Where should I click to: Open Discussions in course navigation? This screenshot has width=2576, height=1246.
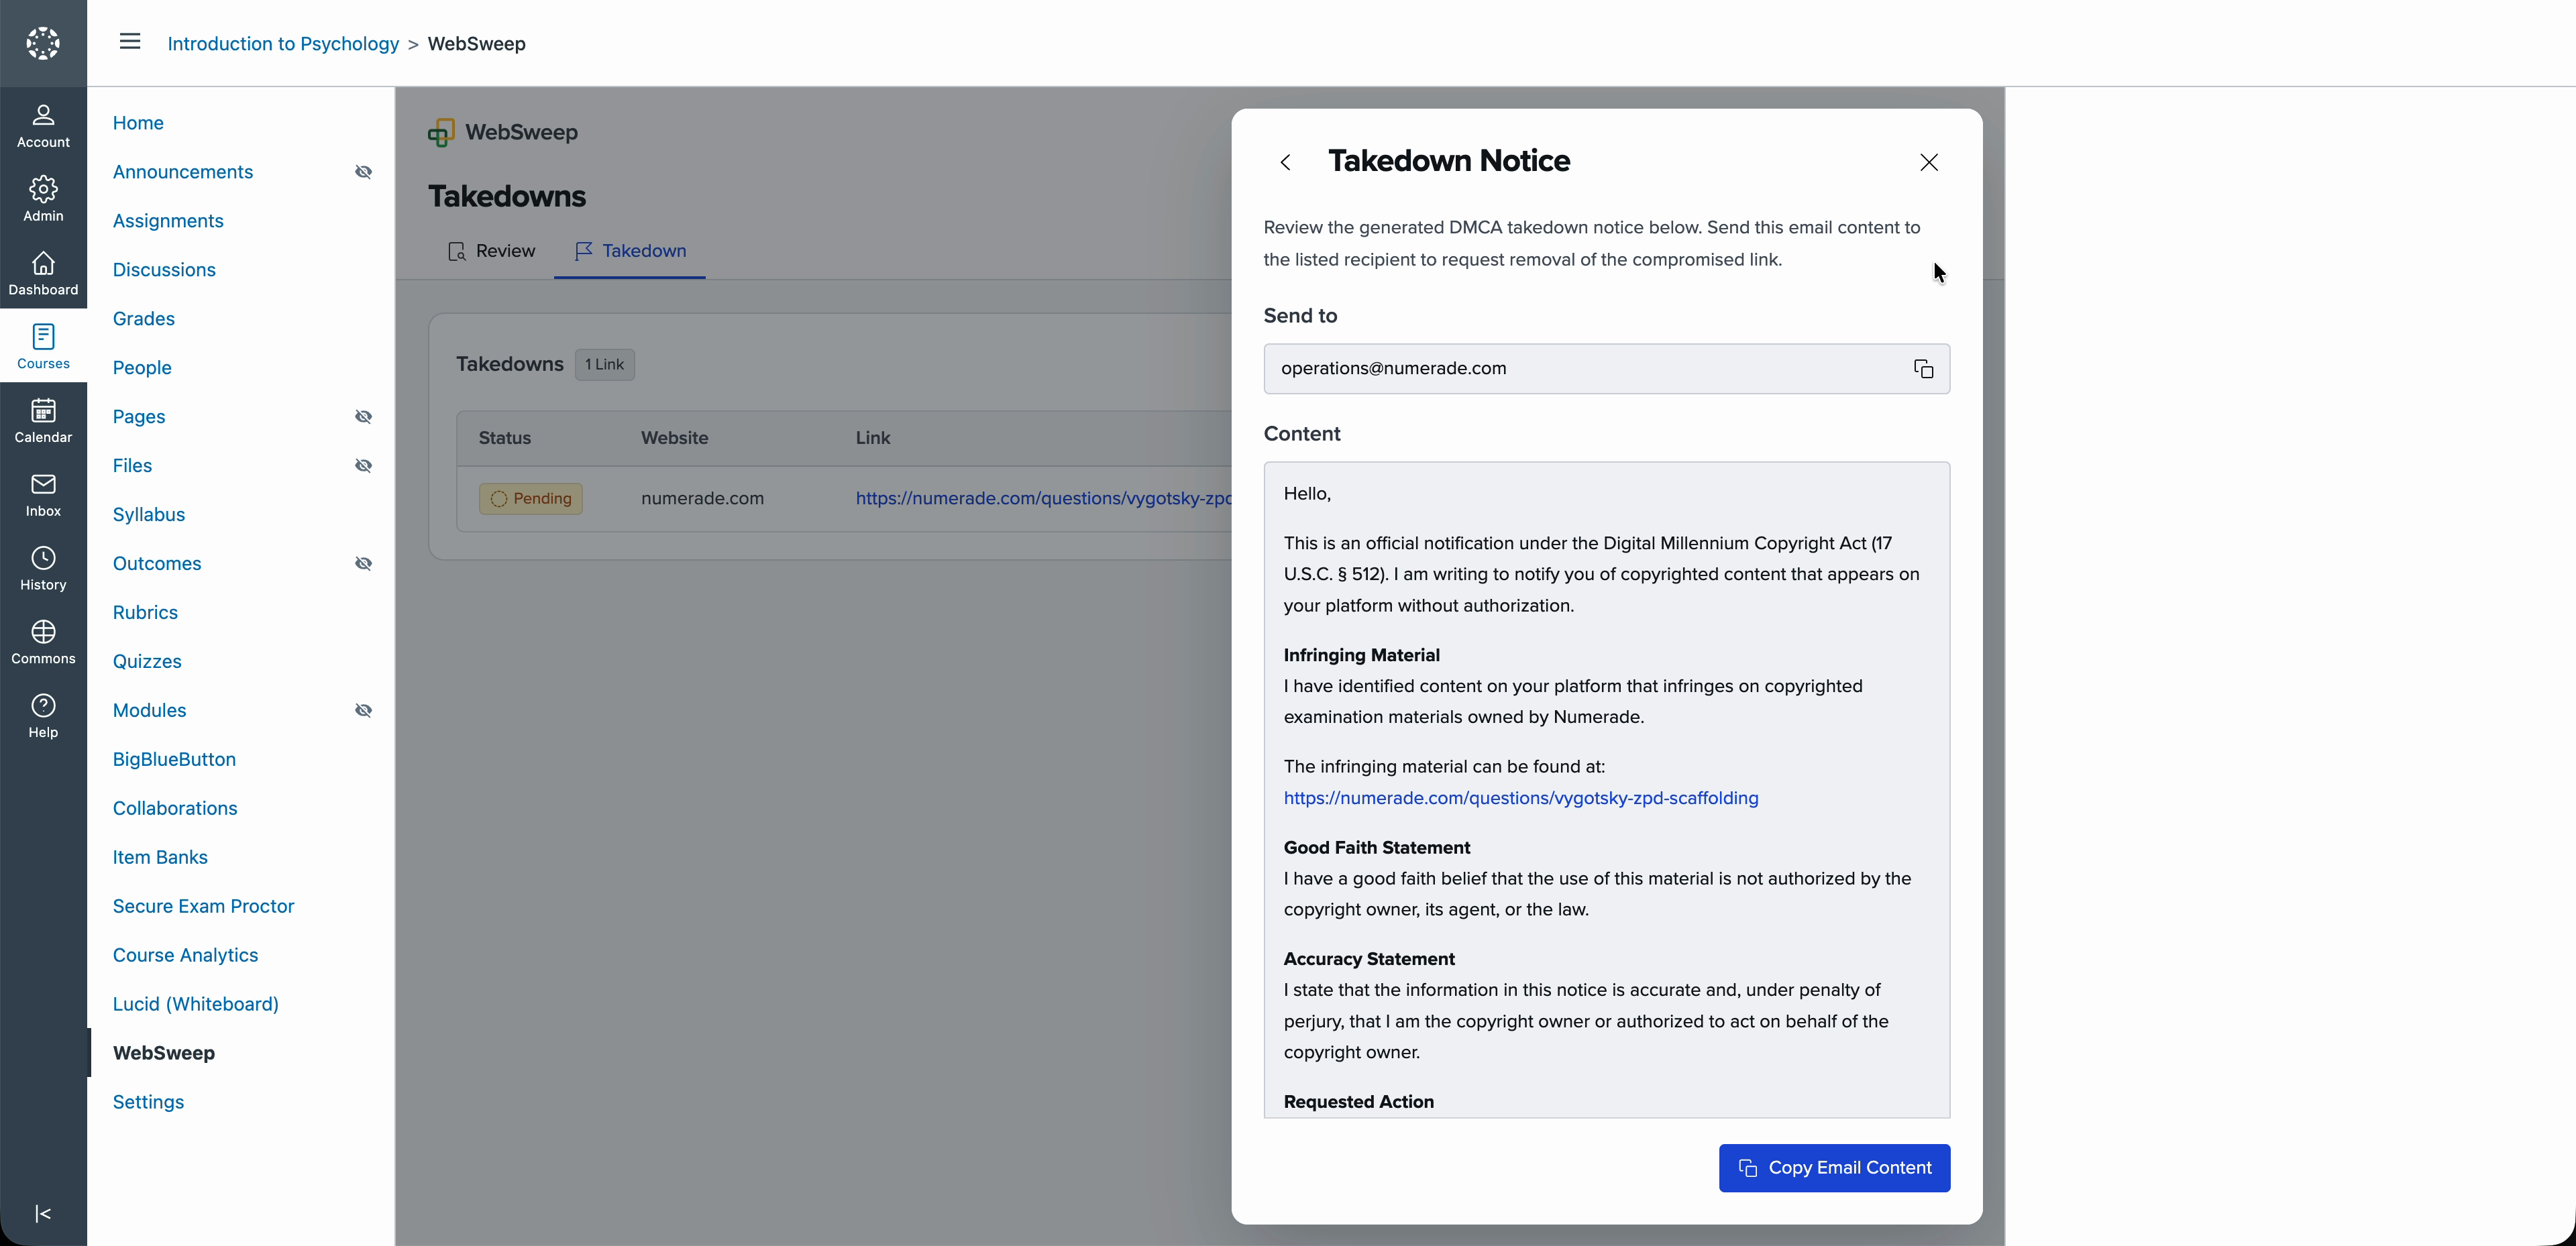coord(164,270)
